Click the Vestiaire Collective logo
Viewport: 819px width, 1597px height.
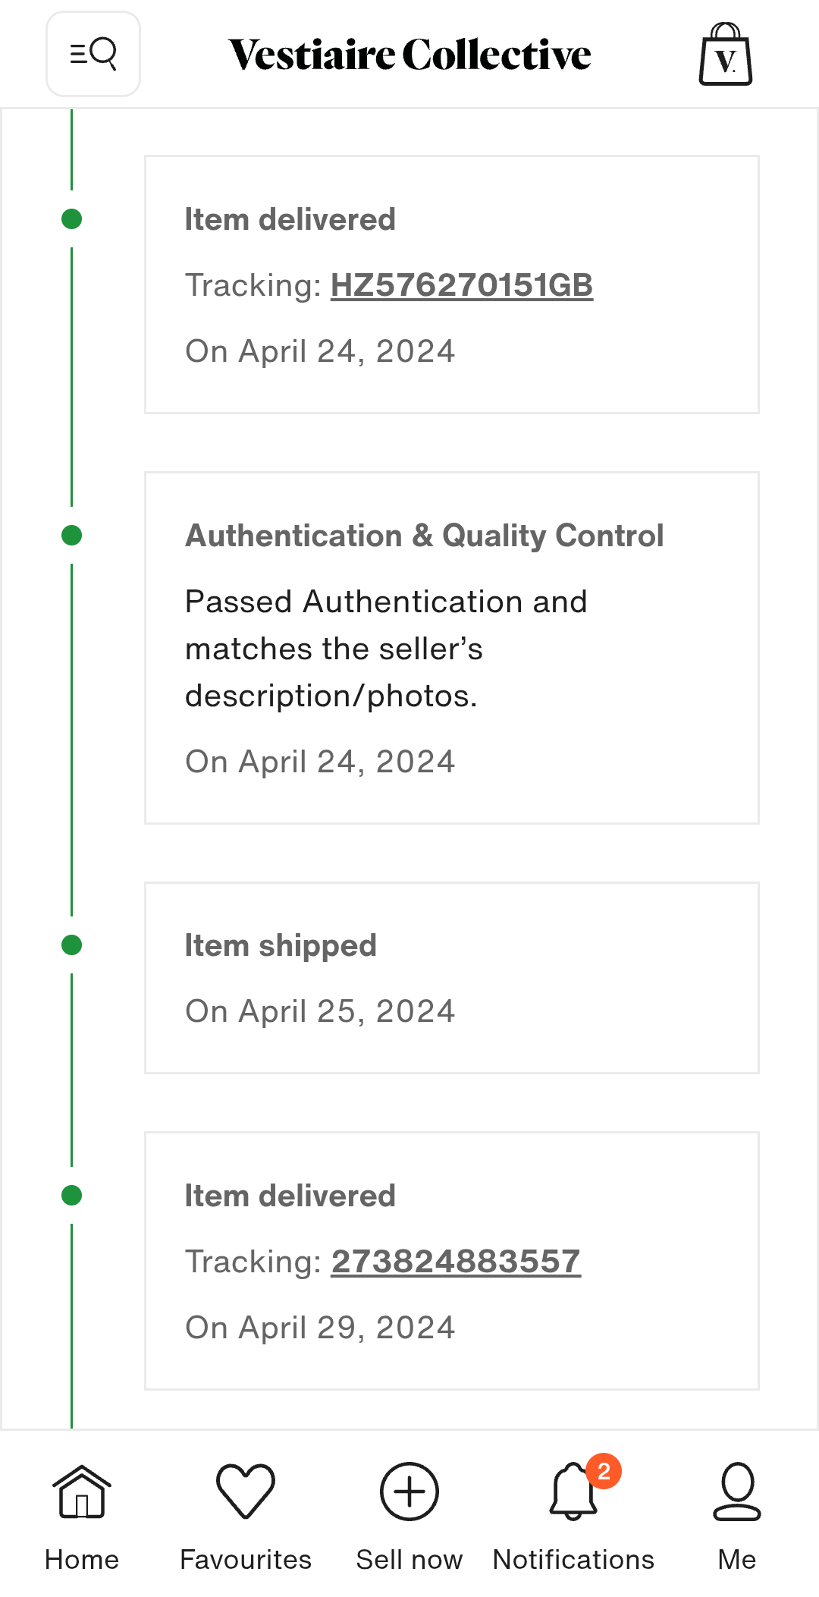[409, 55]
